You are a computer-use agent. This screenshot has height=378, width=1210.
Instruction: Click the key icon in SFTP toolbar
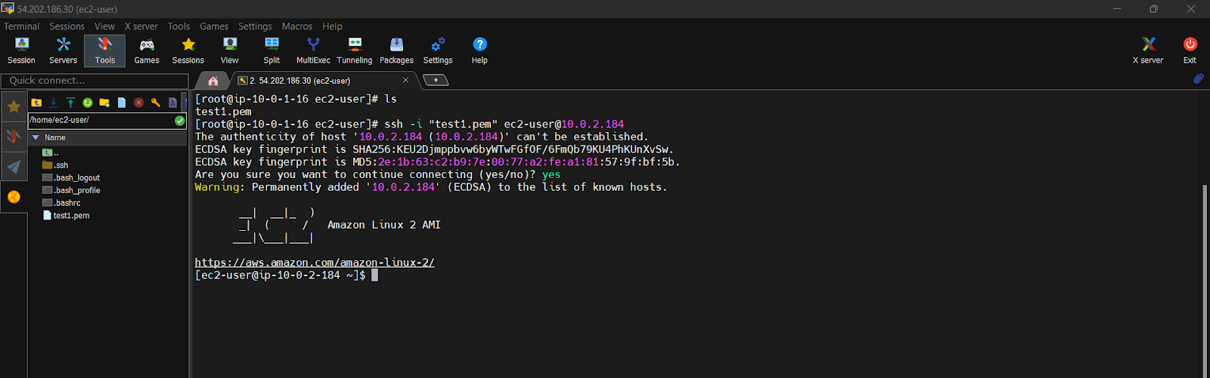point(156,103)
